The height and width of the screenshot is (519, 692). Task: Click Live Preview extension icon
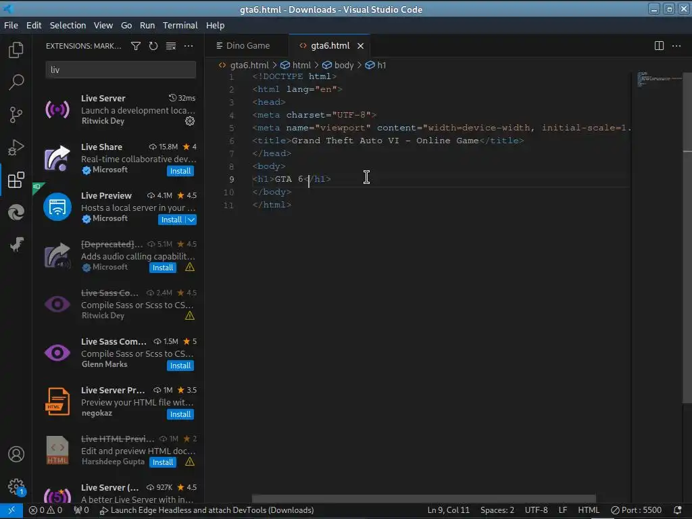pos(57,207)
